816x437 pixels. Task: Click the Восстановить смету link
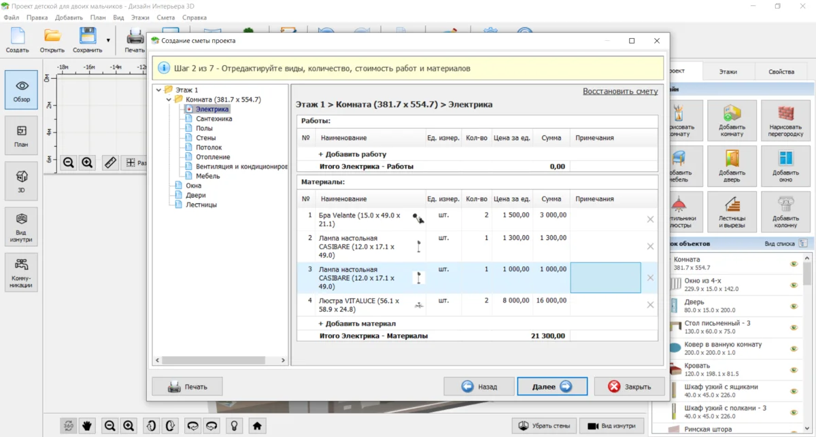(620, 91)
